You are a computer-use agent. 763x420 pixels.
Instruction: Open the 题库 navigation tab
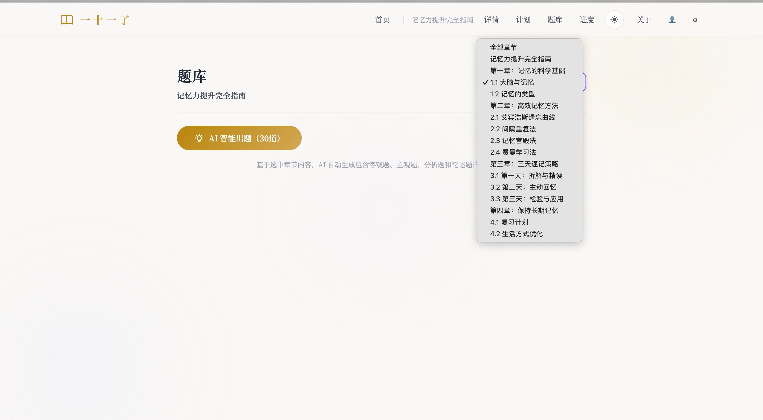pos(555,20)
